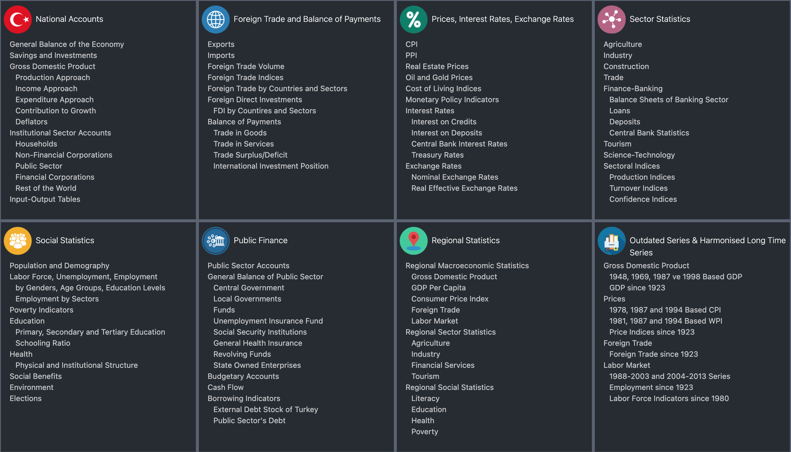The width and height of the screenshot is (791, 452).
Task: Go to Central Bank Interest Rates
Action: click(x=459, y=144)
